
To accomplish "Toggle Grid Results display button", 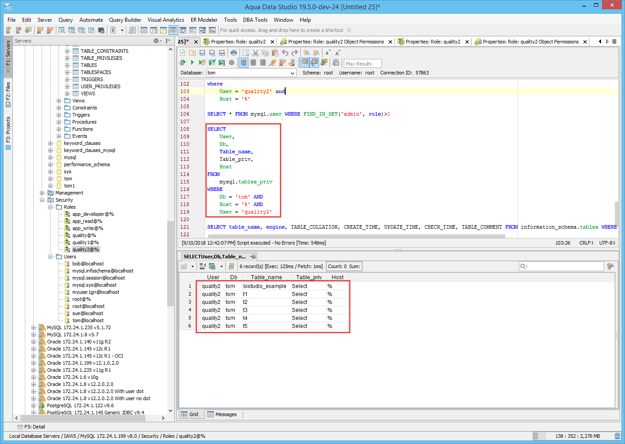I will 304,62.
